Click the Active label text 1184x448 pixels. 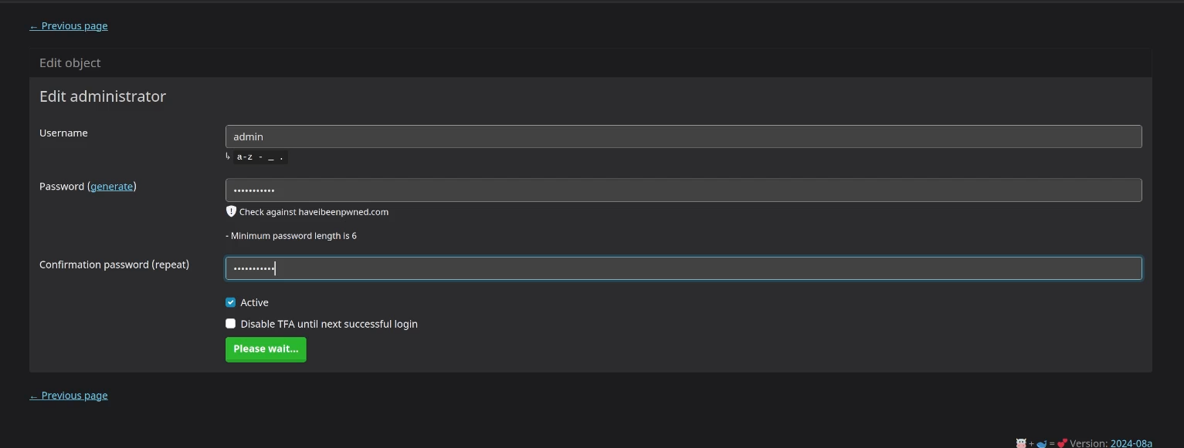(254, 303)
